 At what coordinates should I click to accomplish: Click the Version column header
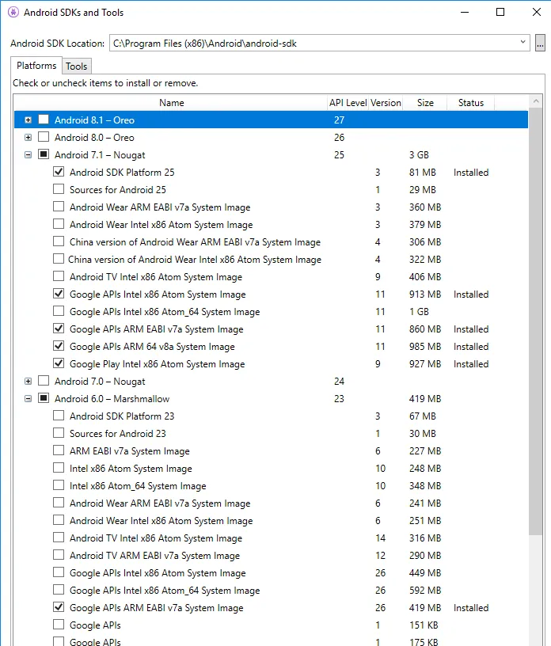pos(386,103)
